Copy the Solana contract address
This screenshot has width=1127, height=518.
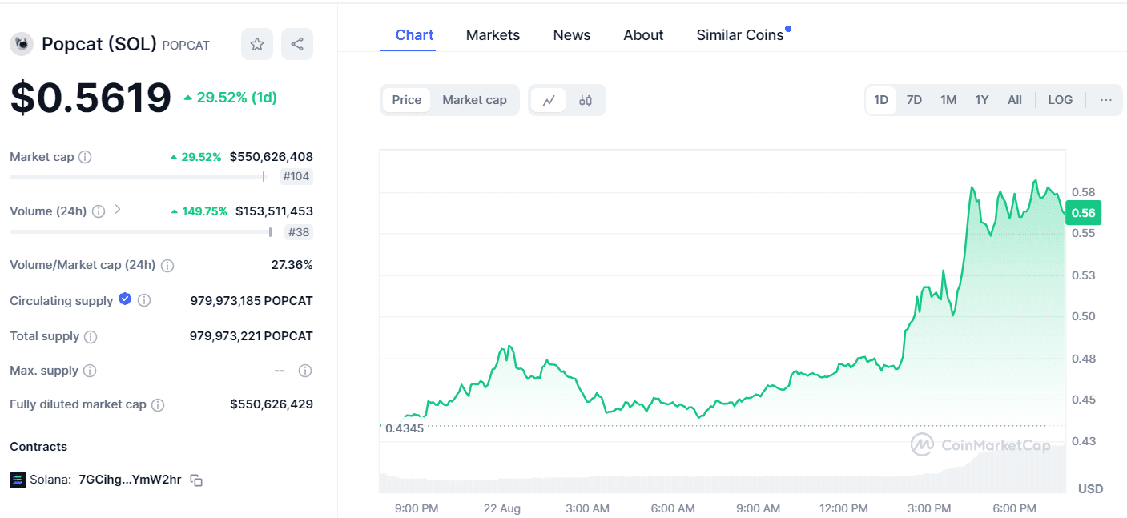click(197, 480)
